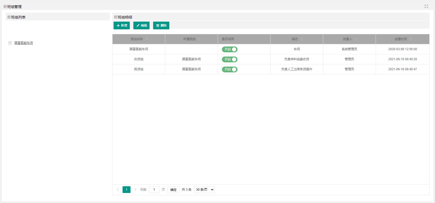Click 管理员 creator in 拣货组 row
The width and height of the screenshot is (435, 203).
[x=349, y=69]
